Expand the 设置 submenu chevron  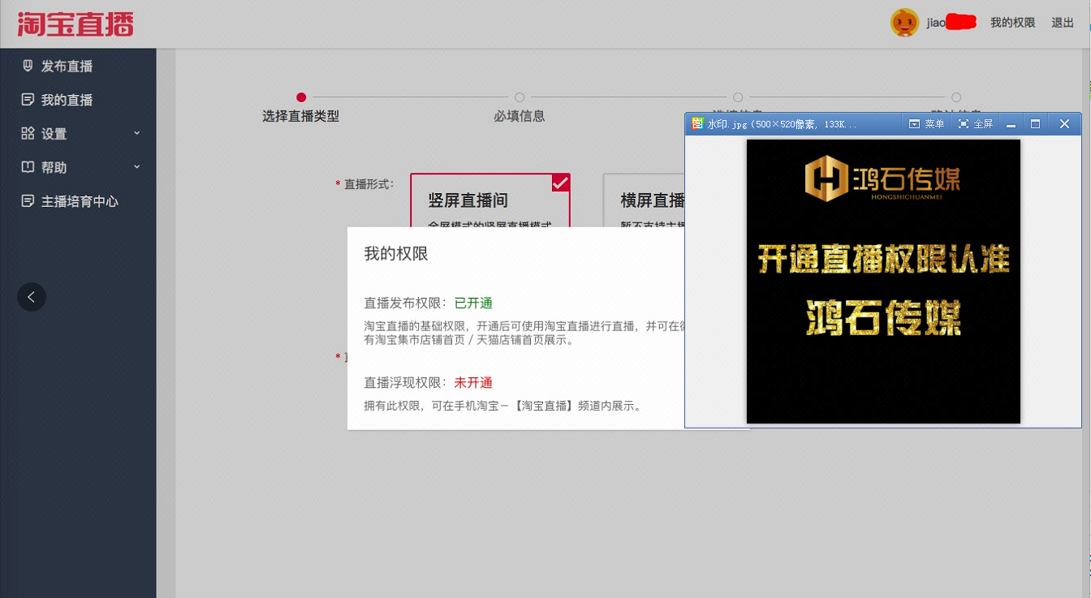click(x=136, y=133)
